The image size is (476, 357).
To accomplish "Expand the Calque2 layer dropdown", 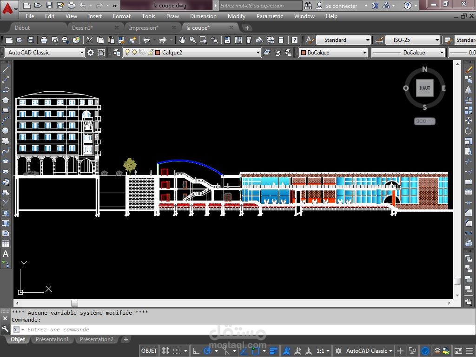I will point(258,53).
